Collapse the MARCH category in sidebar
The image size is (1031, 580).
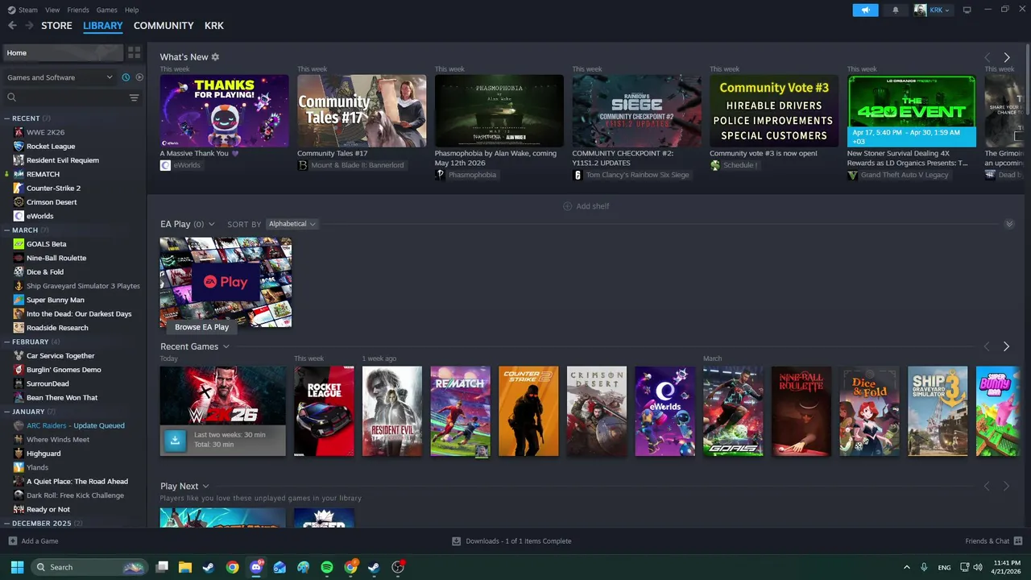click(x=7, y=230)
